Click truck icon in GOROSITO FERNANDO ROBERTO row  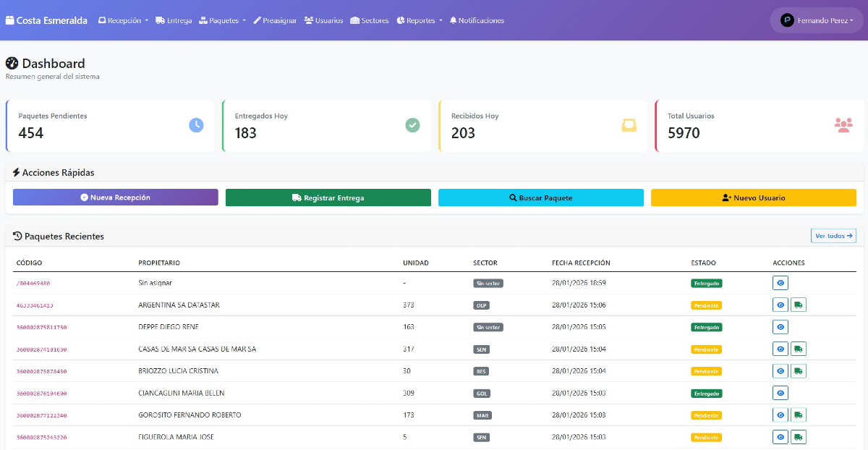799,415
